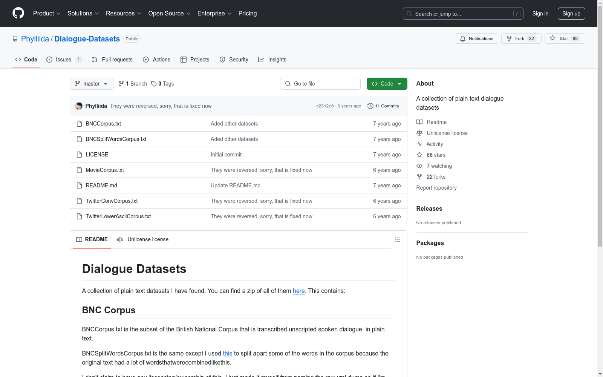Screen dimensions: 603x377
Task: Expand the Product menu
Action: (x=47, y=14)
